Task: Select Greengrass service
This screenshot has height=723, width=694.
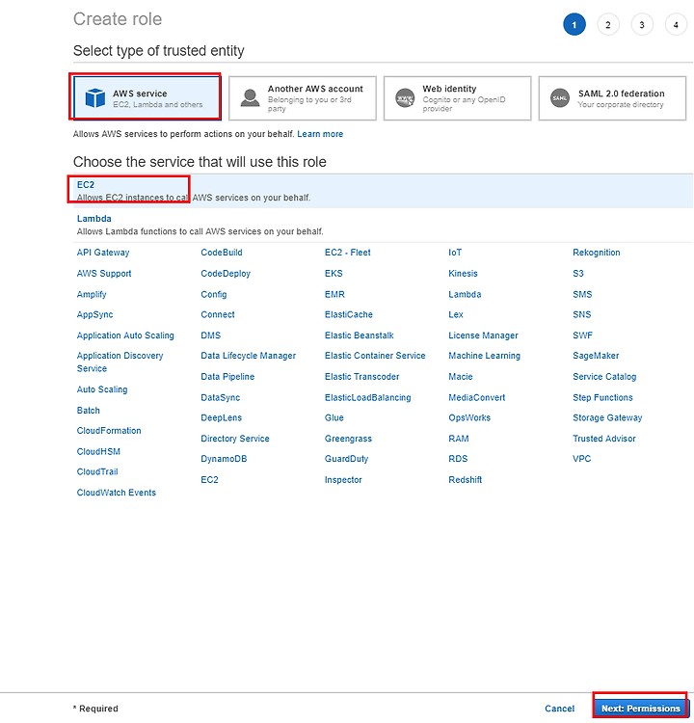Action: (x=348, y=439)
